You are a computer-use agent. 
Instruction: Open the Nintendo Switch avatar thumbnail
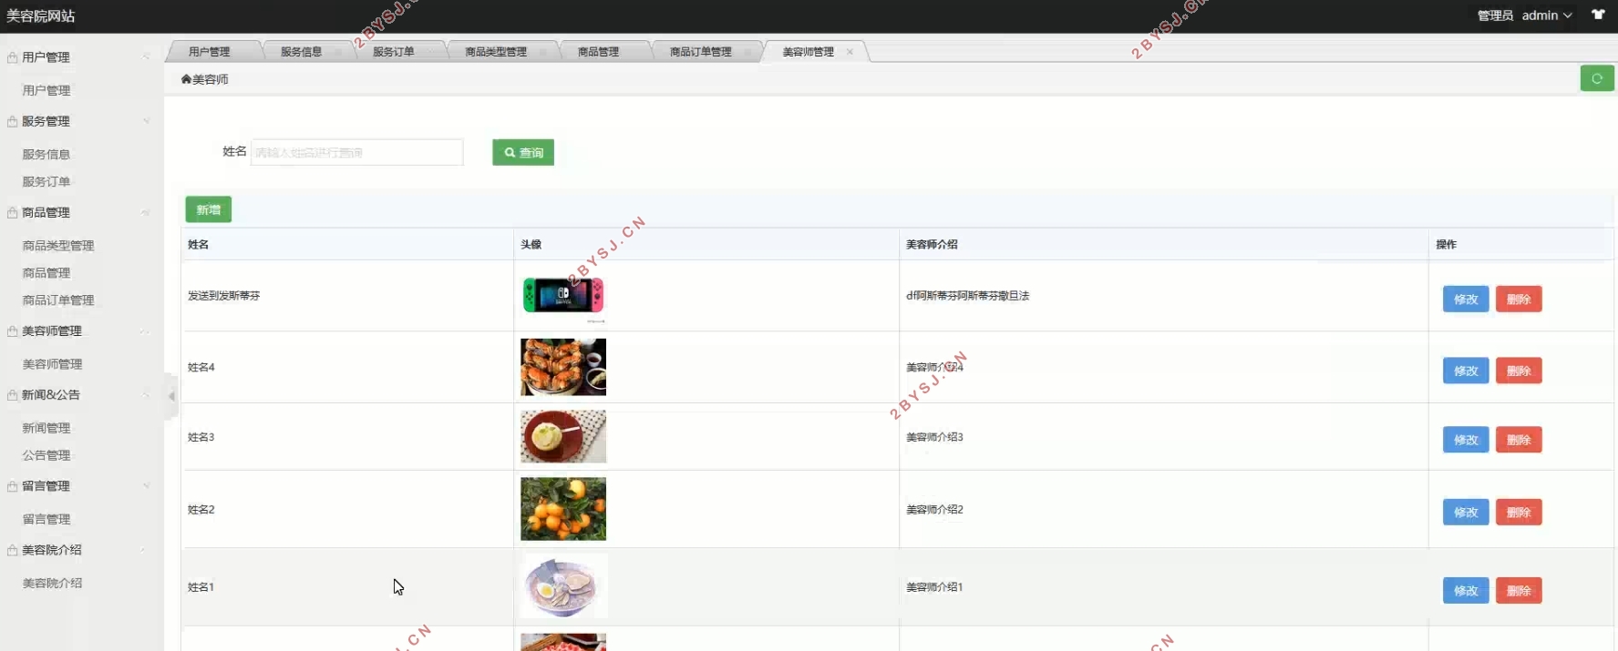(563, 296)
